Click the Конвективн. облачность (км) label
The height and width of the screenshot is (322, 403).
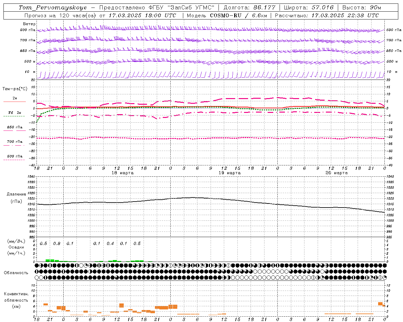[16, 300]
